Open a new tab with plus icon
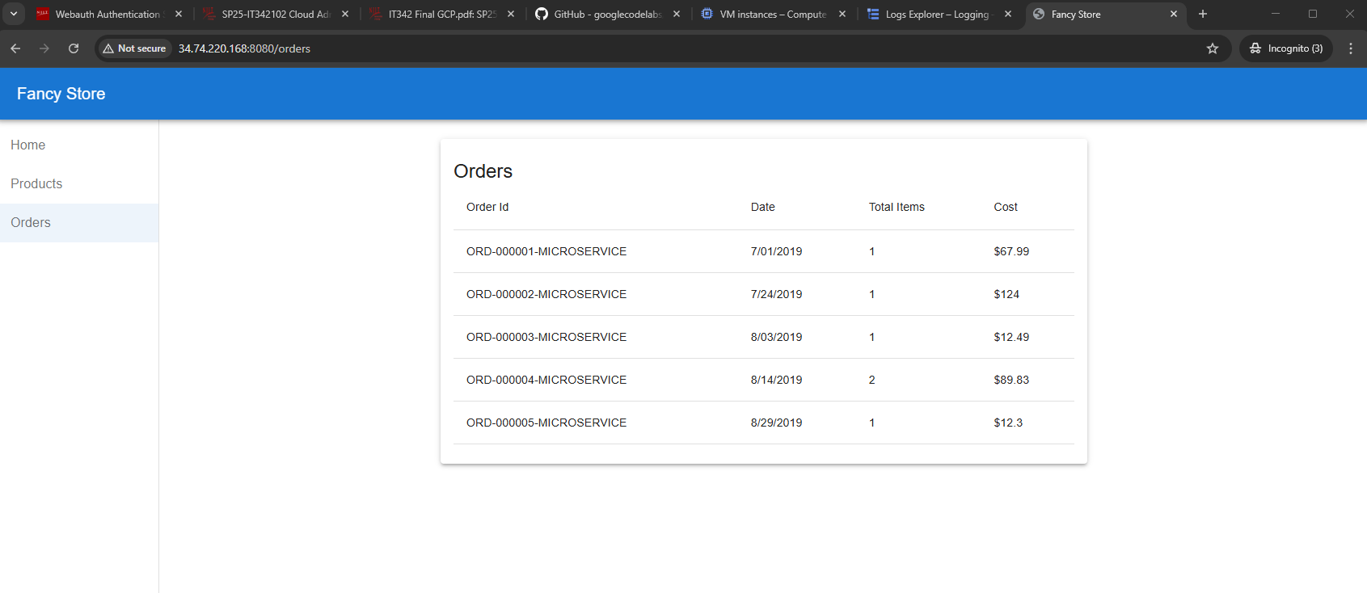Screen dimensions: 1367x593 click(x=1203, y=14)
